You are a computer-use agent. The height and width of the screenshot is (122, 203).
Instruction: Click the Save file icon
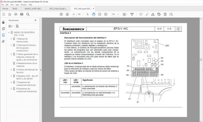coord(4,14)
